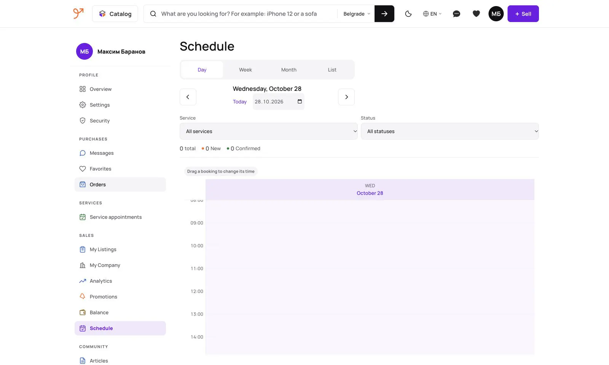Image resolution: width=609 pixels, height=365 pixels.
Task: Open Service appointments in the sidebar
Action: click(120, 217)
